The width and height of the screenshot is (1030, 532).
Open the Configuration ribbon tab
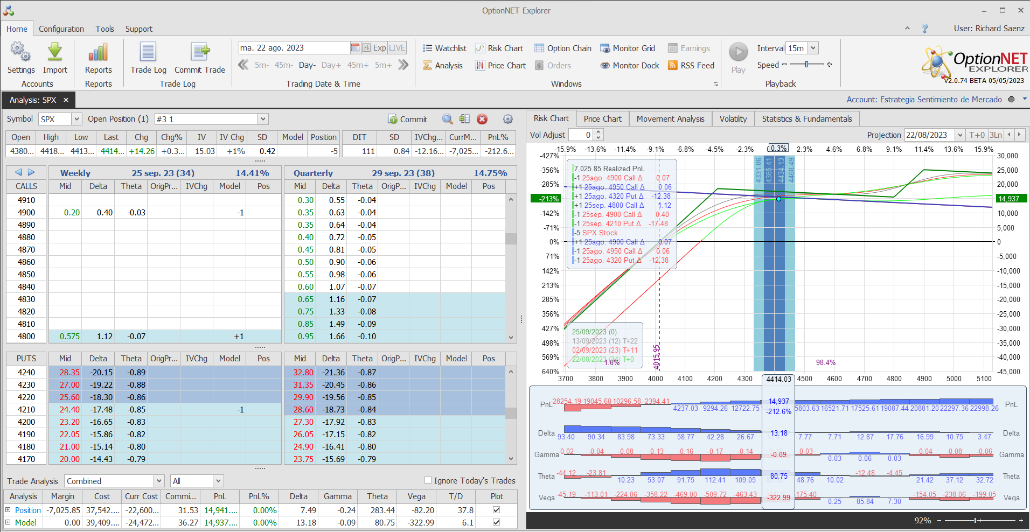[61, 29]
